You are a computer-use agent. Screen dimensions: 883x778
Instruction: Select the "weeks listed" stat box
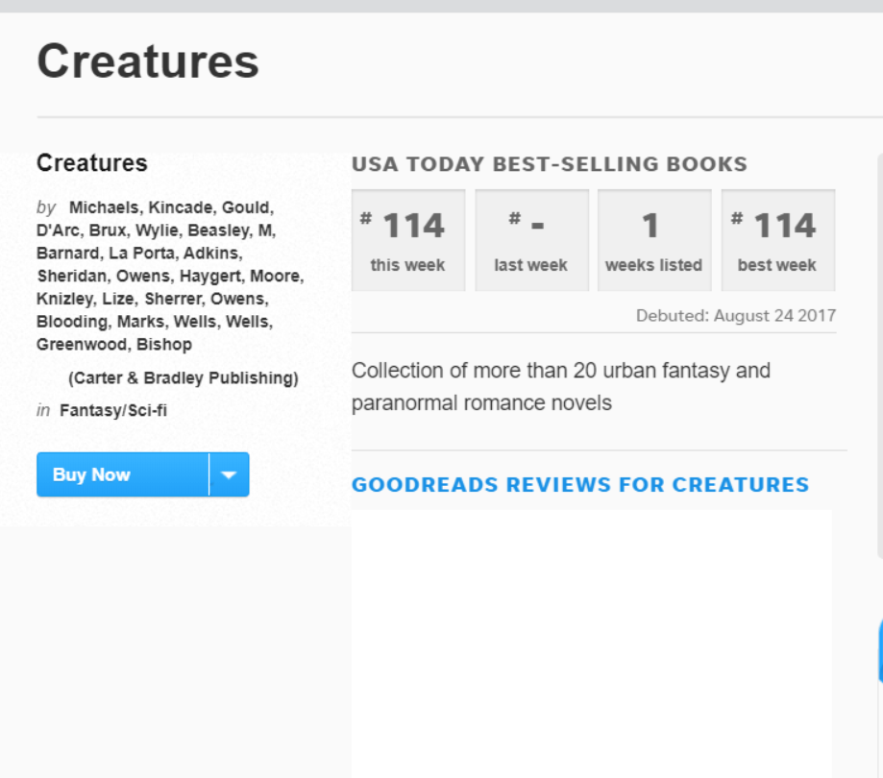(654, 240)
